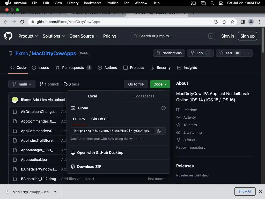Click Go to file button
The width and height of the screenshot is (265, 199).
click(136, 84)
